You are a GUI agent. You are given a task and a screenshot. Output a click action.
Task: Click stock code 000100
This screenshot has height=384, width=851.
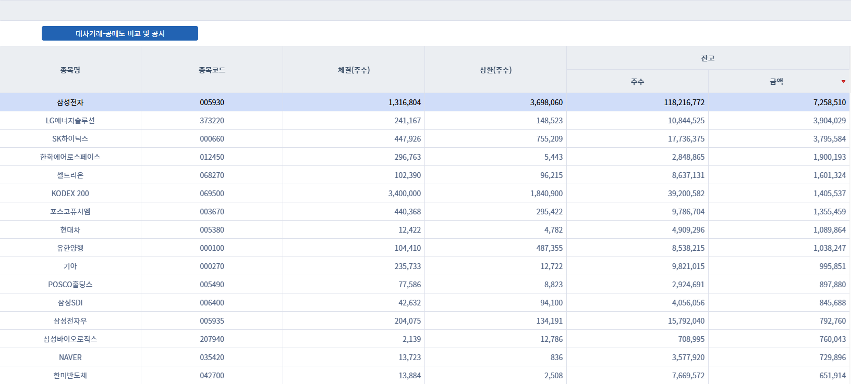(212, 248)
